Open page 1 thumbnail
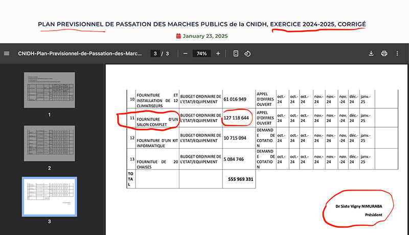409x235 pixels. pyautogui.click(x=49, y=90)
